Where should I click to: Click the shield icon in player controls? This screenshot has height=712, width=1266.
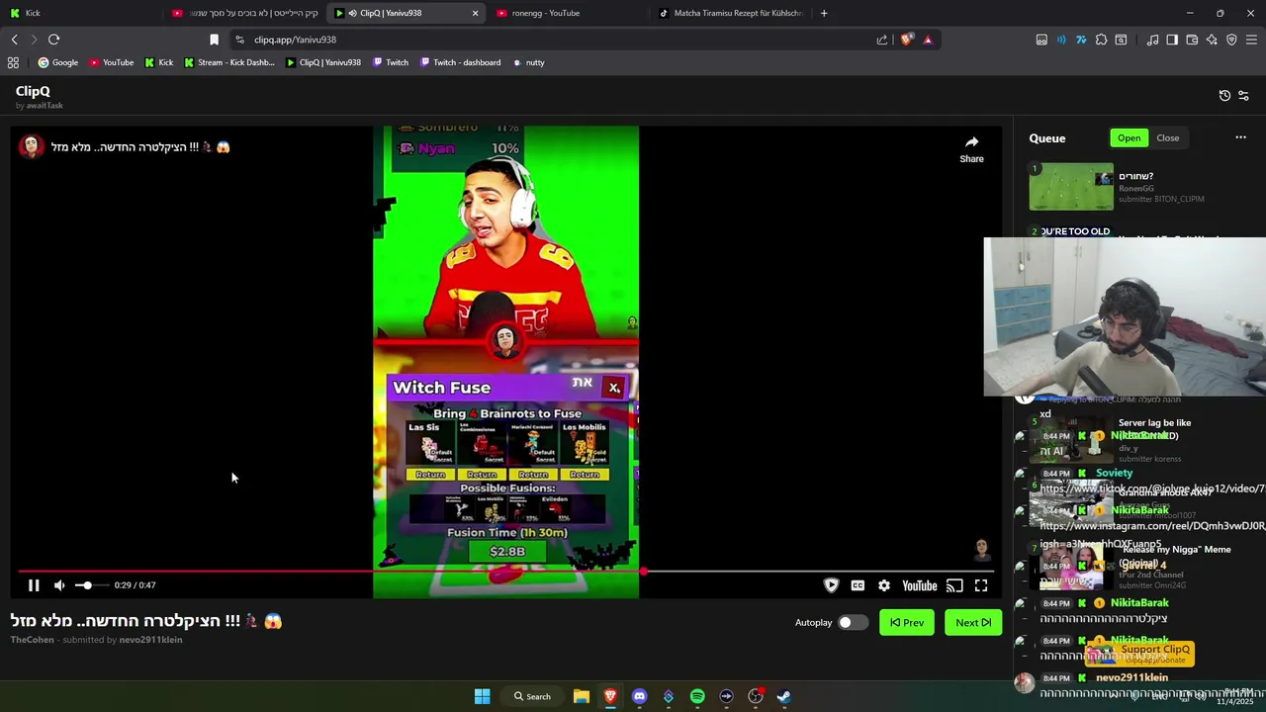(x=831, y=585)
